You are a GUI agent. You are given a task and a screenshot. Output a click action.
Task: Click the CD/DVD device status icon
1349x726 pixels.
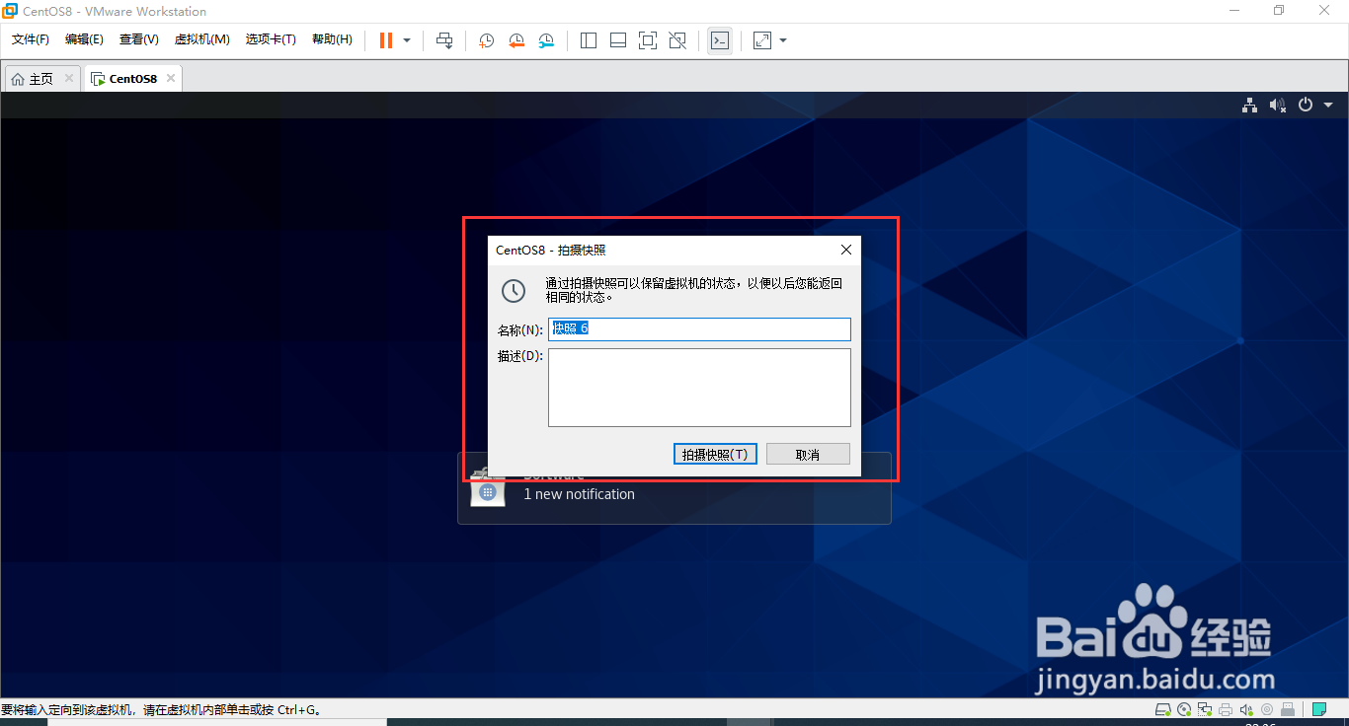1184,709
